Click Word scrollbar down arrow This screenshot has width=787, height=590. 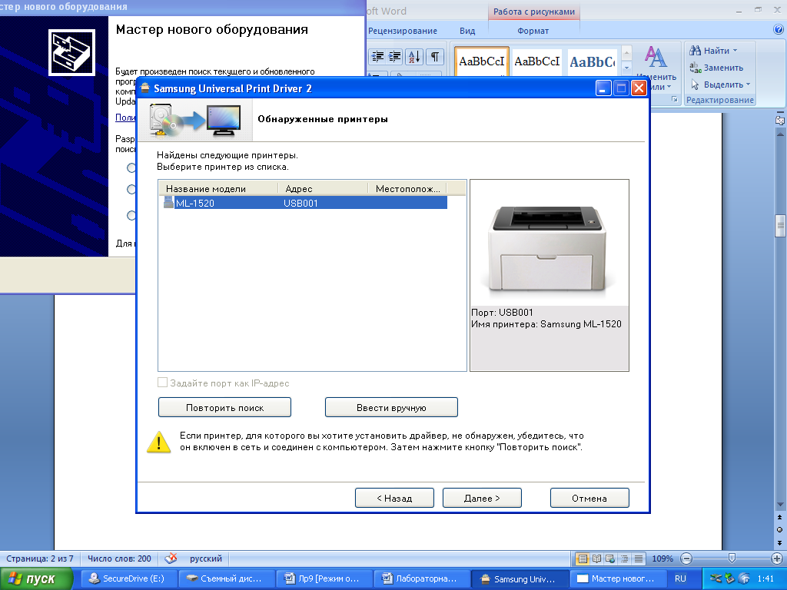coord(780,505)
